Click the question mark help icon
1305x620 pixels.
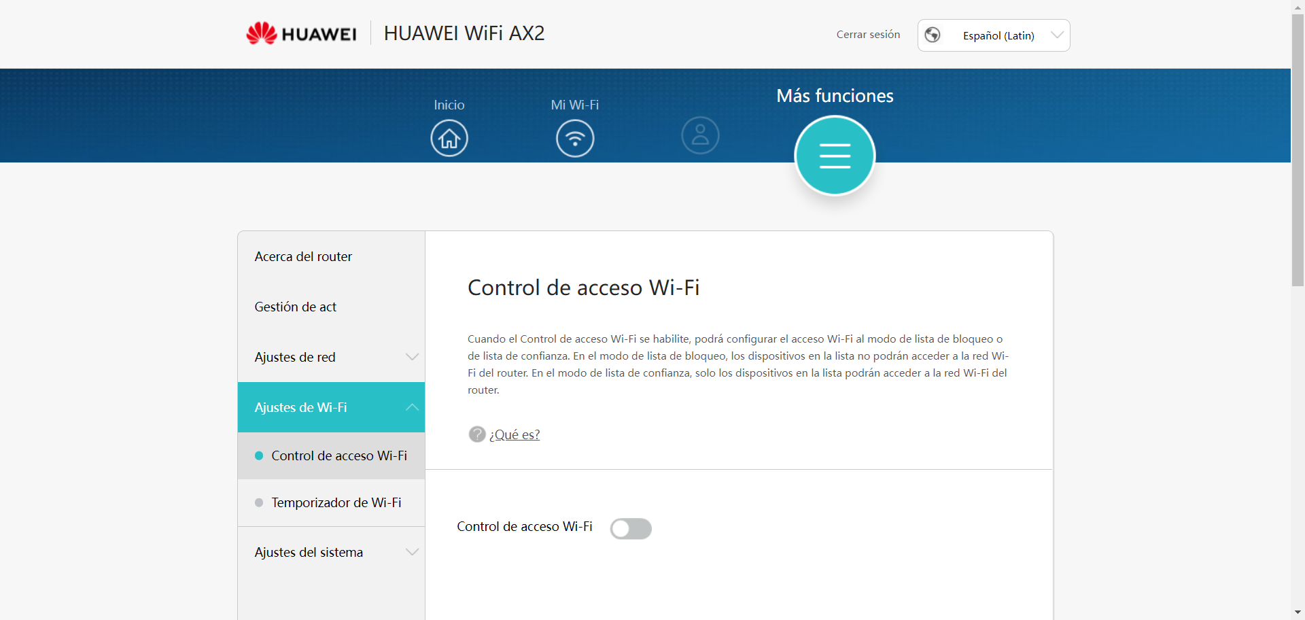point(477,434)
